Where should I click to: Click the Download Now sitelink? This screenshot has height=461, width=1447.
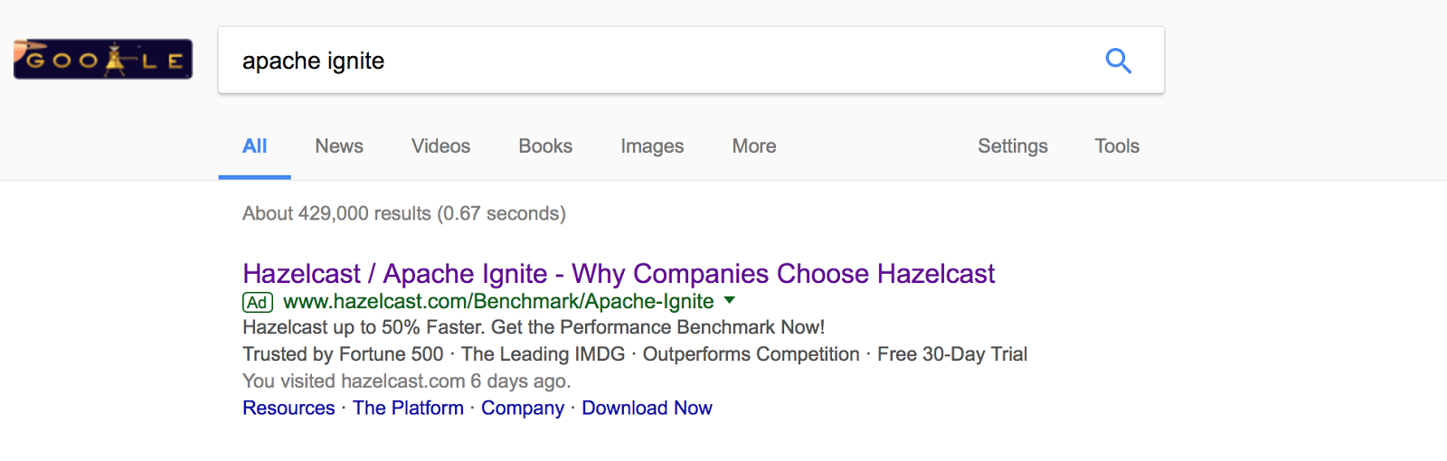coord(647,409)
